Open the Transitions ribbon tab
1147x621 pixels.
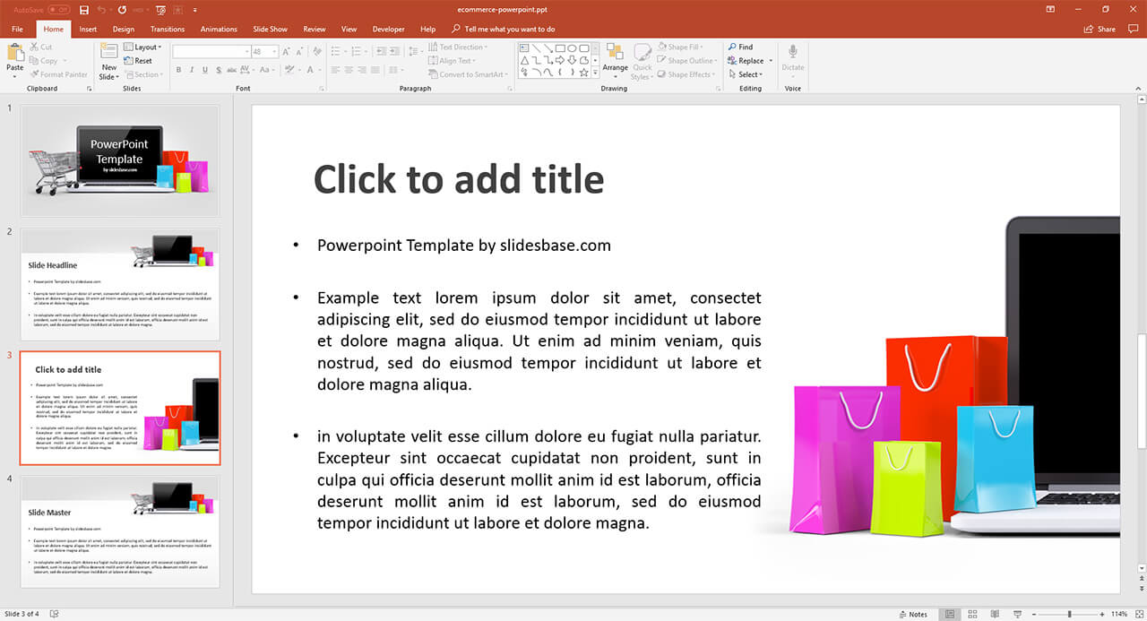[x=168, y=29]
